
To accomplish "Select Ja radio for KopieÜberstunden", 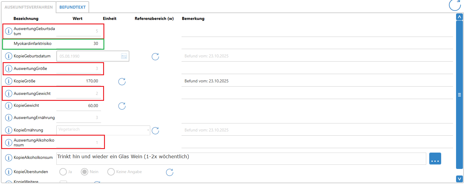I will point(63,172).
